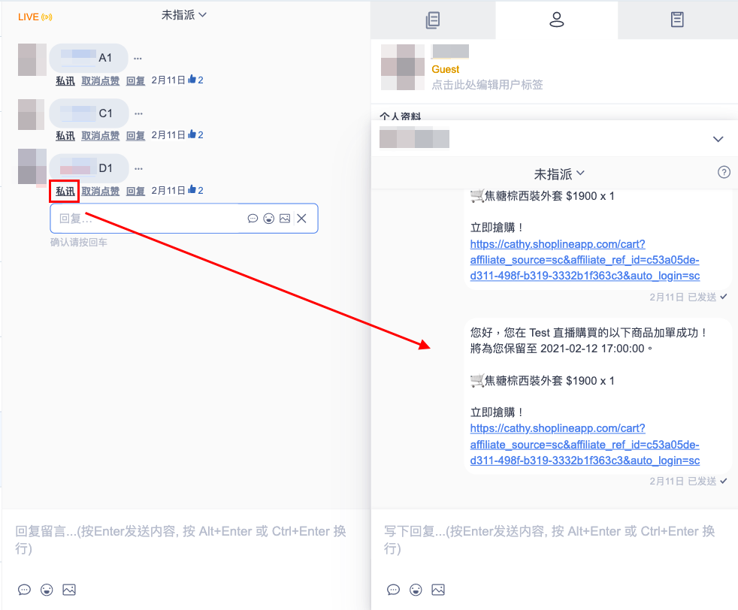Open the conversation list tab icon
Image resolution: width=738 pixels, height=610 pixels.
[433, 20]
